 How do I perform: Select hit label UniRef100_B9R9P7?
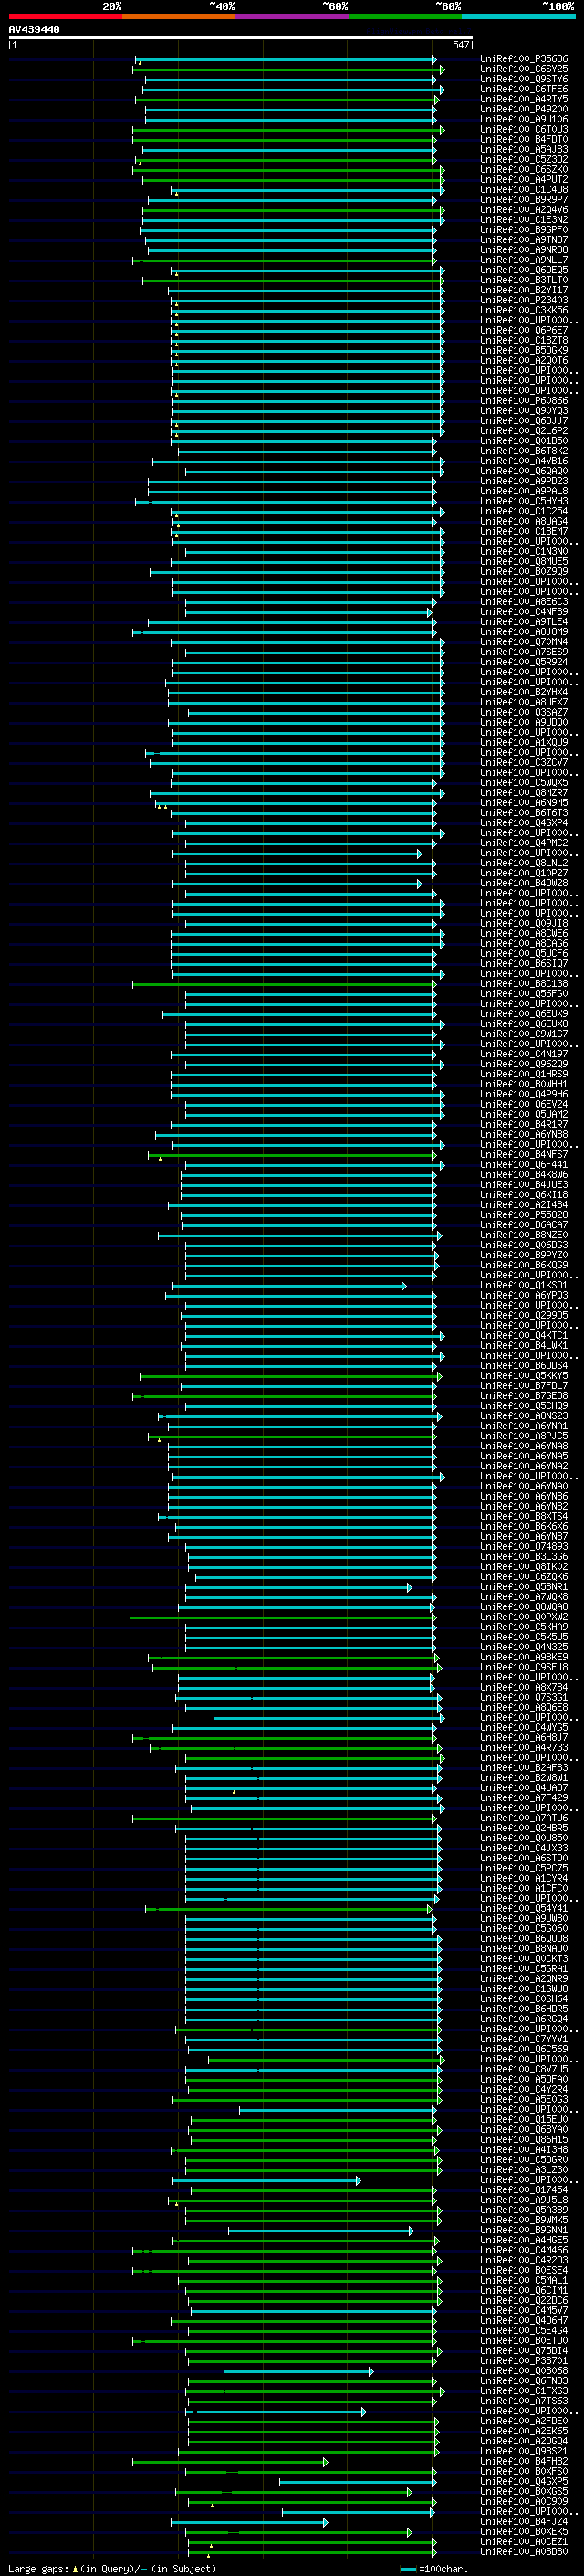524,199
